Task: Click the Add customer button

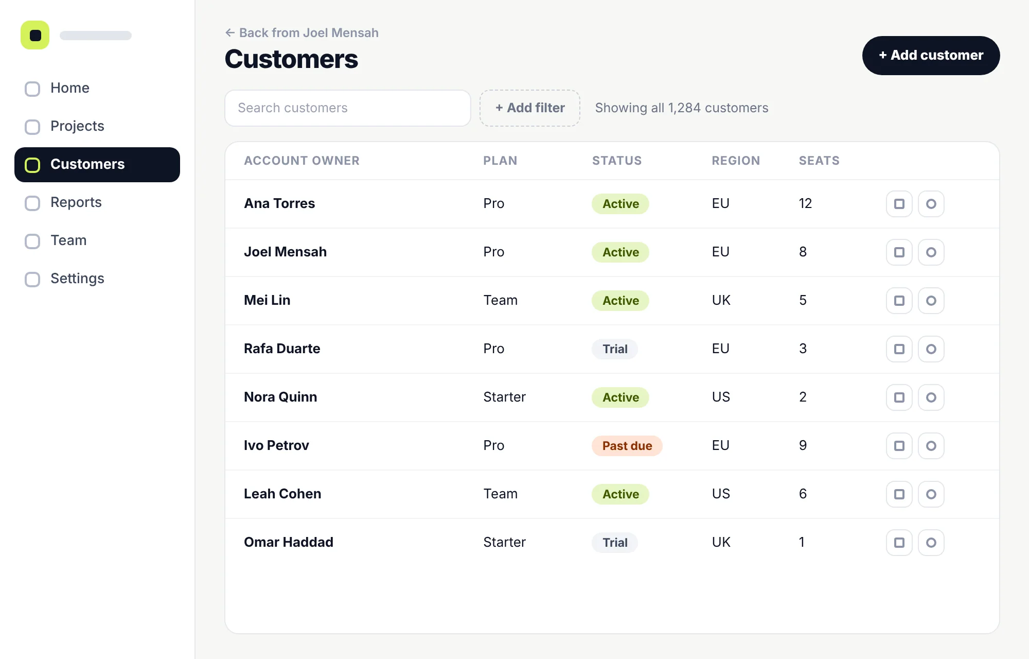Action: [x=931, y=56]
